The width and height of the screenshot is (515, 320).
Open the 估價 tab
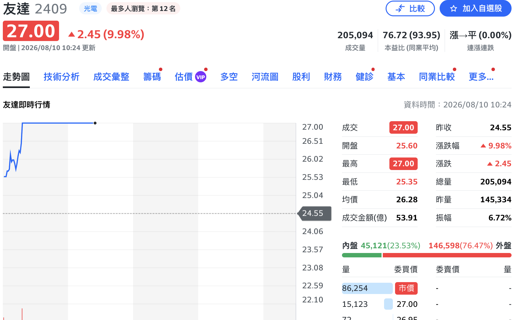point(184,77)
